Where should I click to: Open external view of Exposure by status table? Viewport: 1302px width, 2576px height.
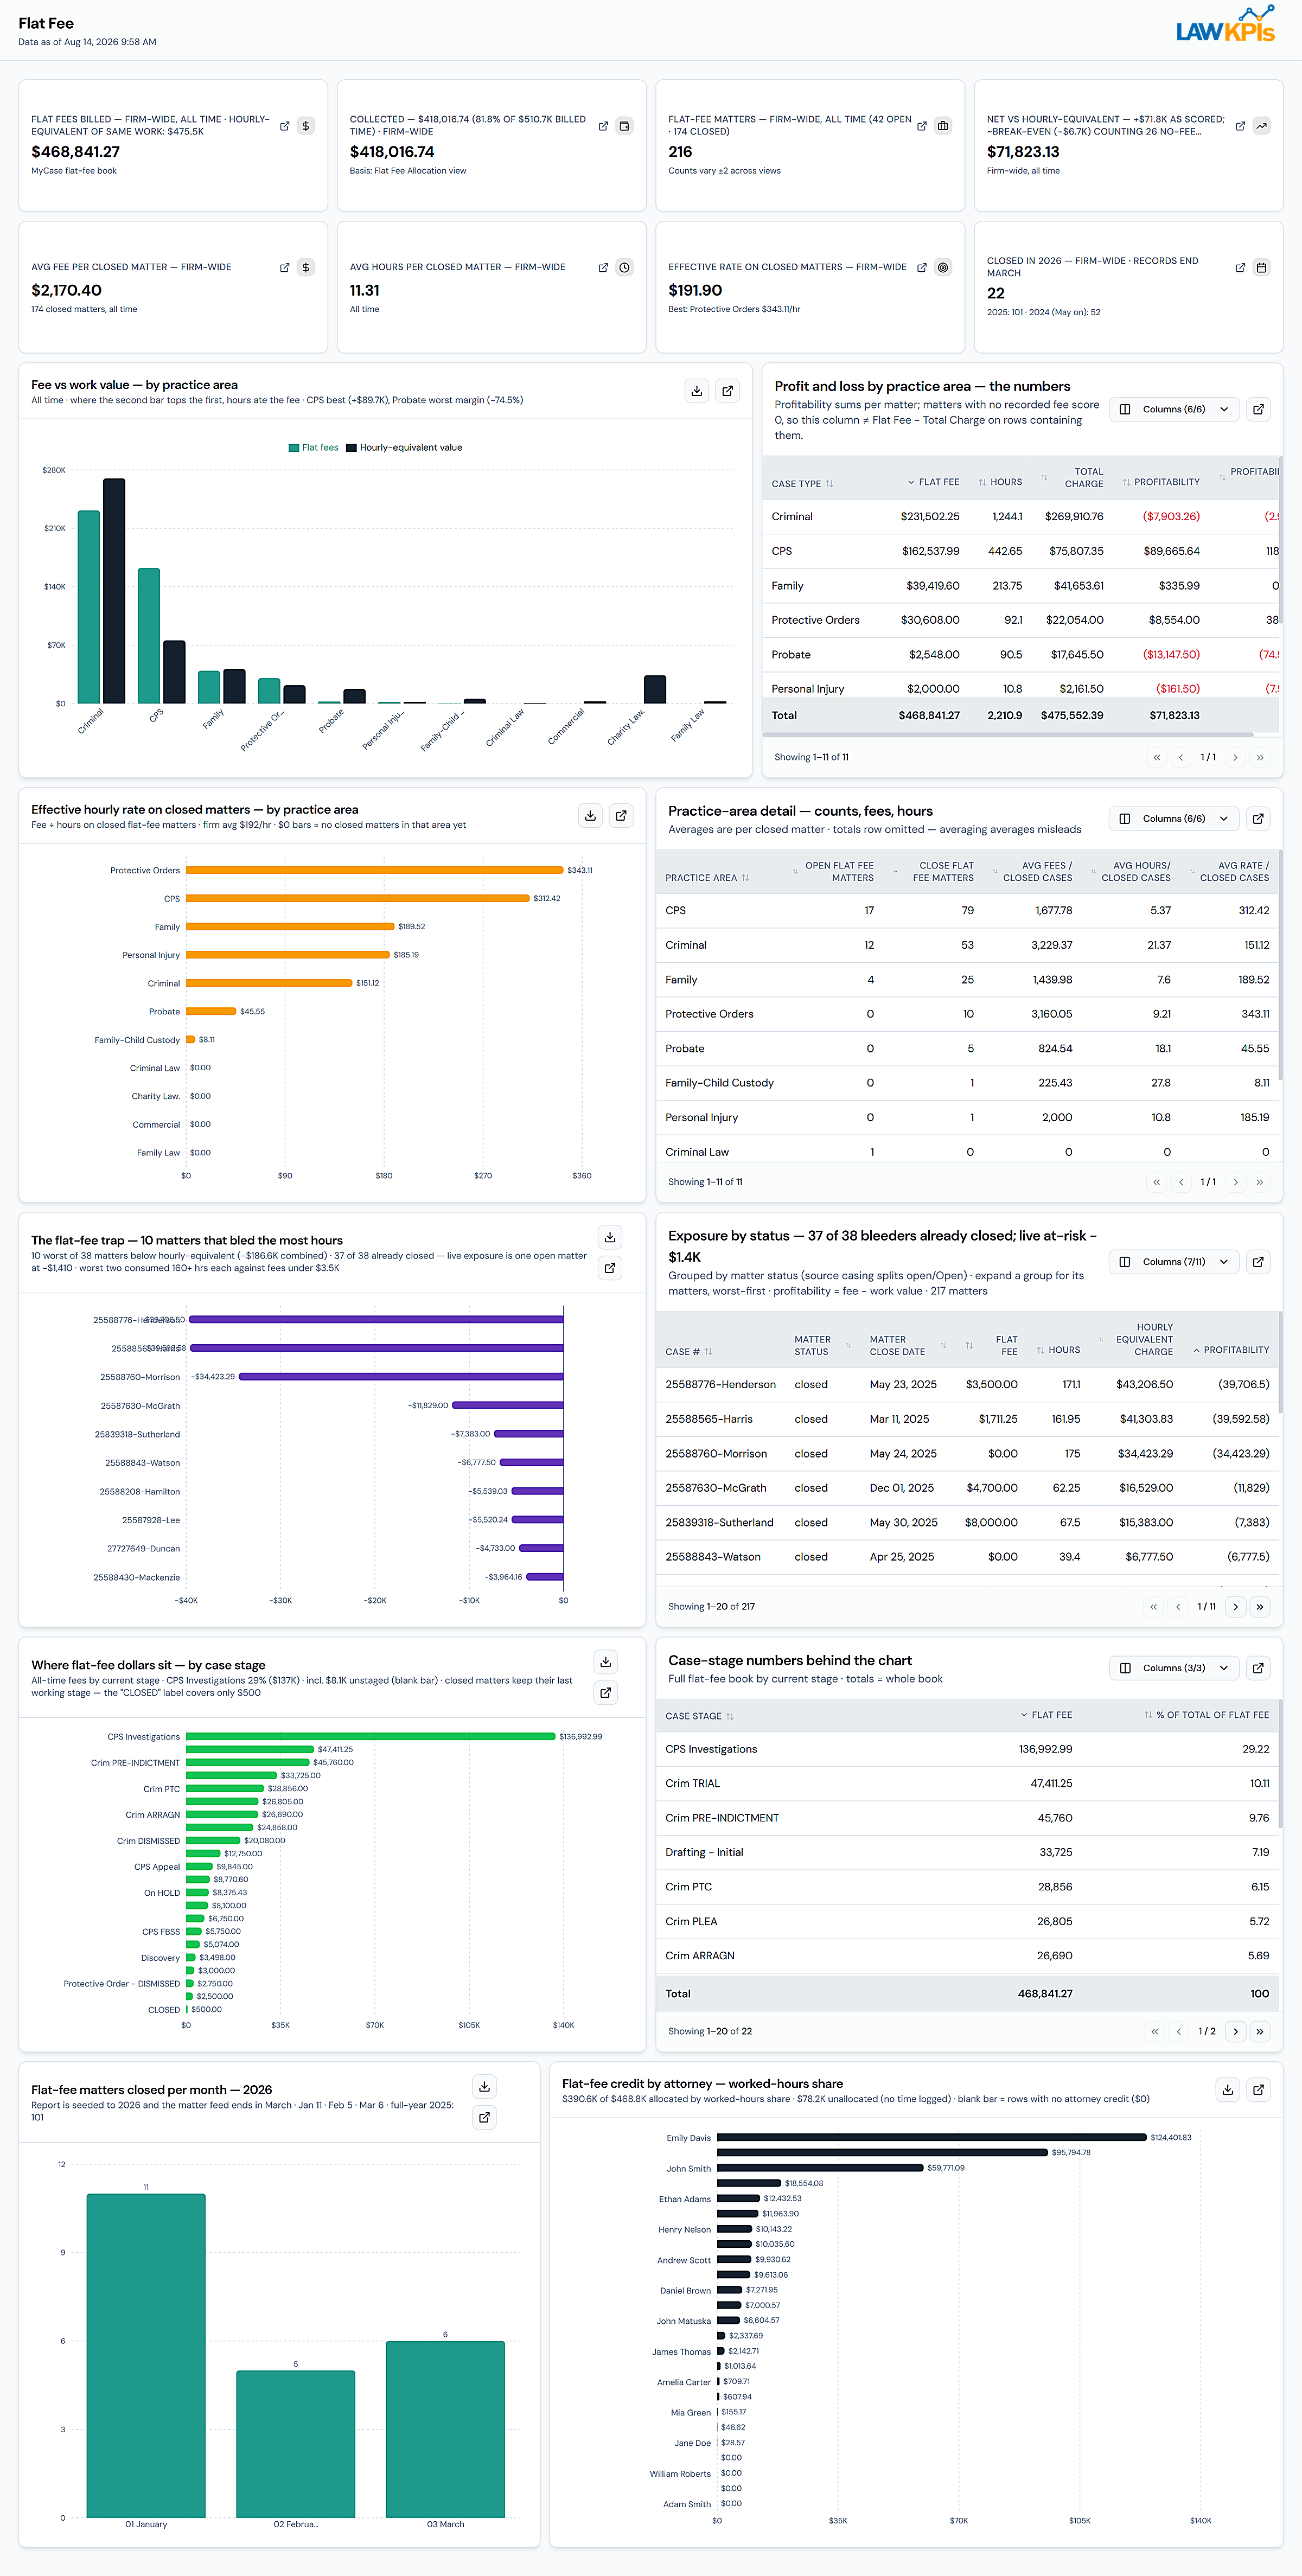[x=1259, y=1262]
